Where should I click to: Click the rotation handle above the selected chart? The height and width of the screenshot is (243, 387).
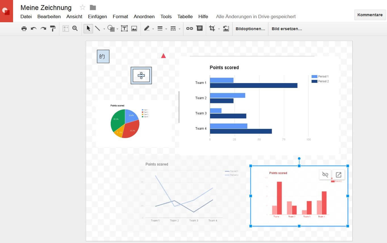[299, 158]
